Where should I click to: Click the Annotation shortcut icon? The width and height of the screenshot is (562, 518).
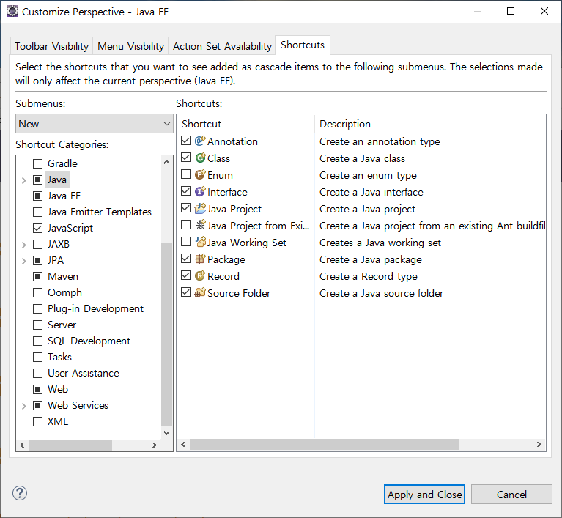pos(200,141)
